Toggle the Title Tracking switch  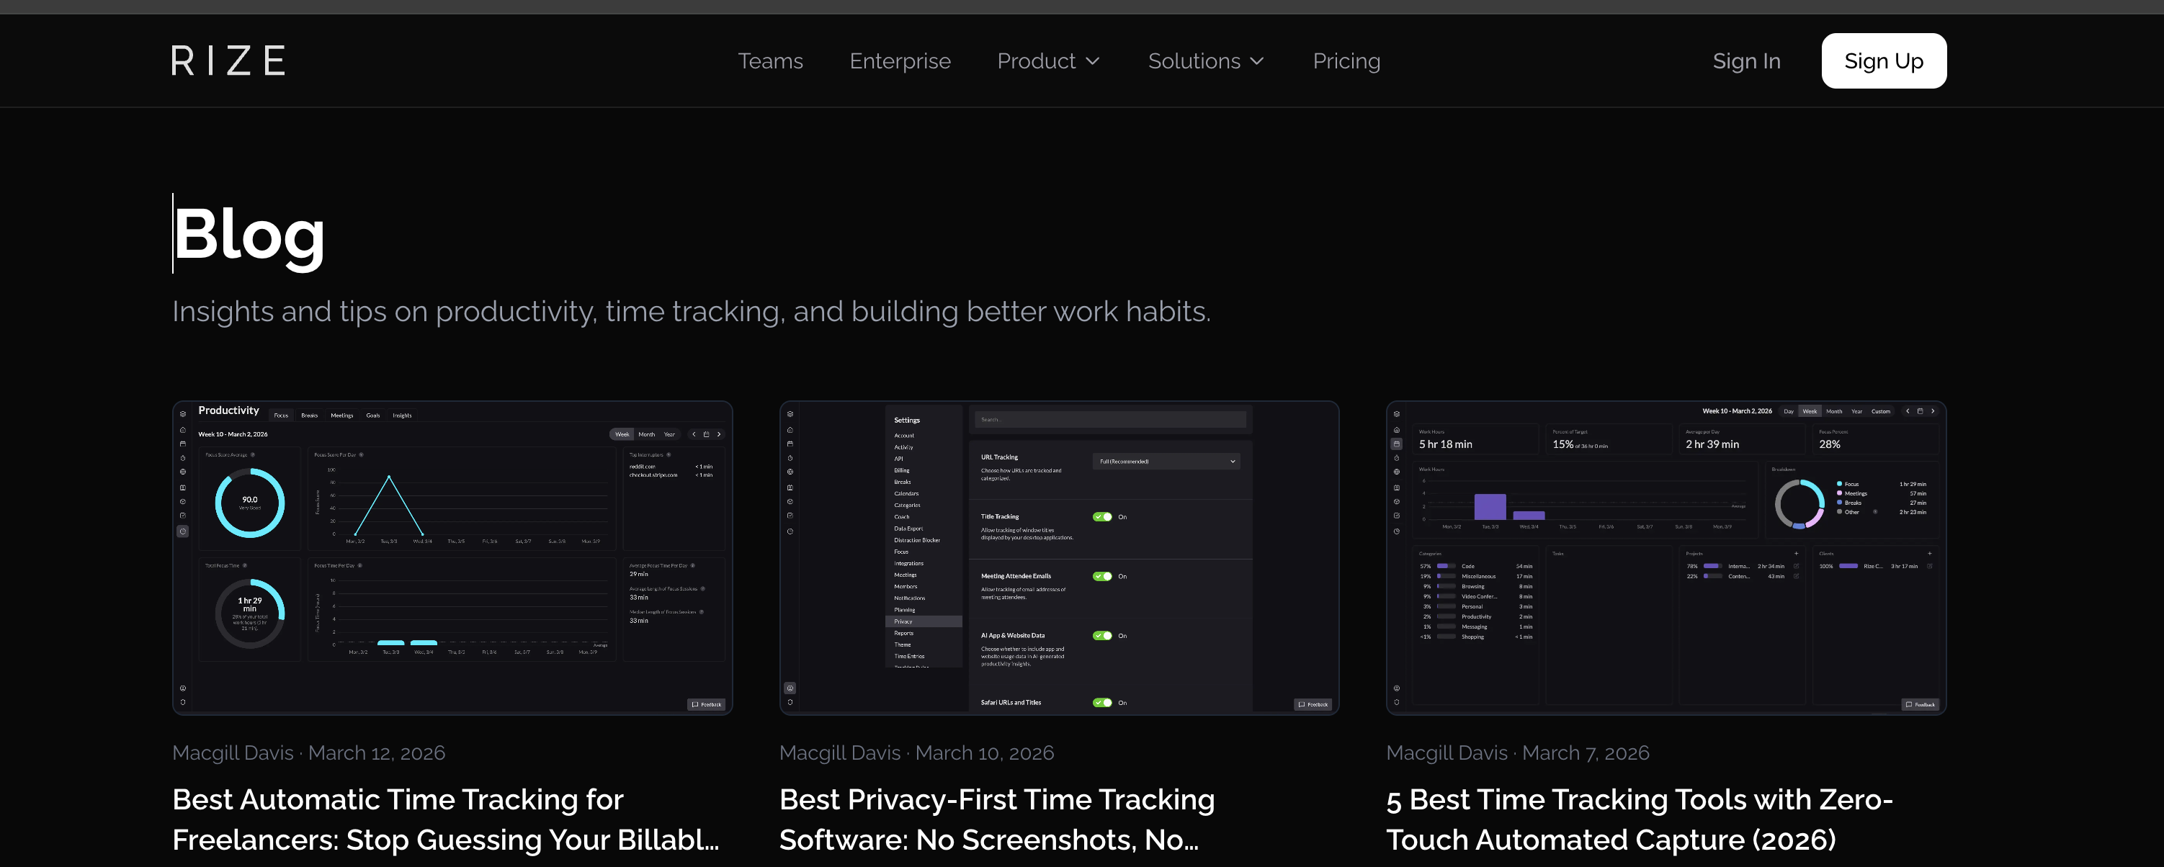(1102, 517)
